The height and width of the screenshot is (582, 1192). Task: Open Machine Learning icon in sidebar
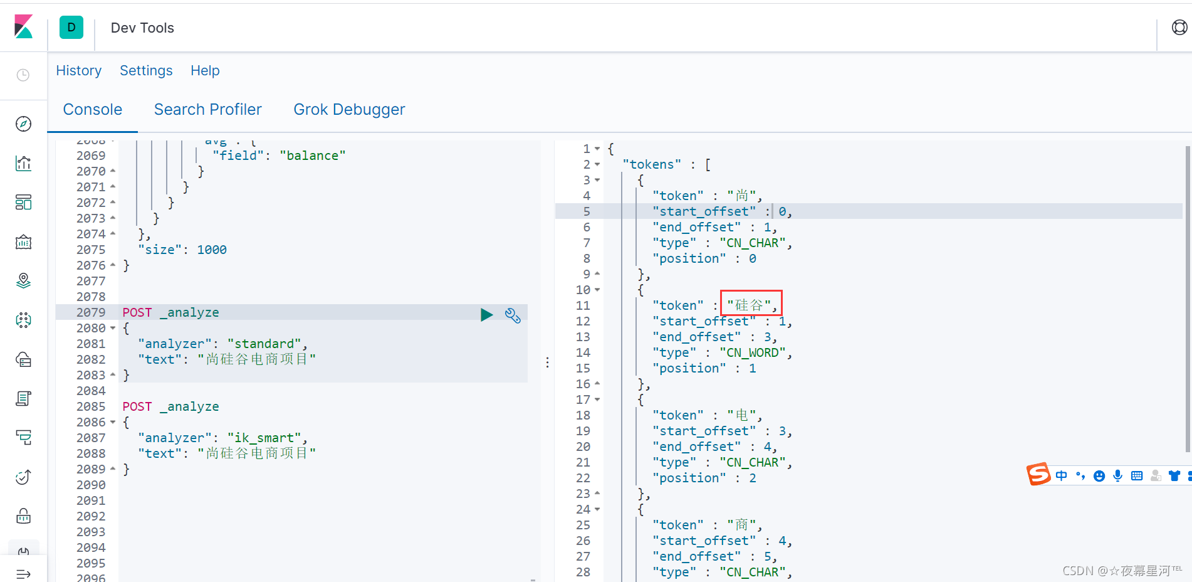coord(23,320)
